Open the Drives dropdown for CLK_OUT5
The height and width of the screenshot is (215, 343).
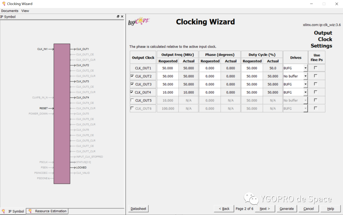306,100
